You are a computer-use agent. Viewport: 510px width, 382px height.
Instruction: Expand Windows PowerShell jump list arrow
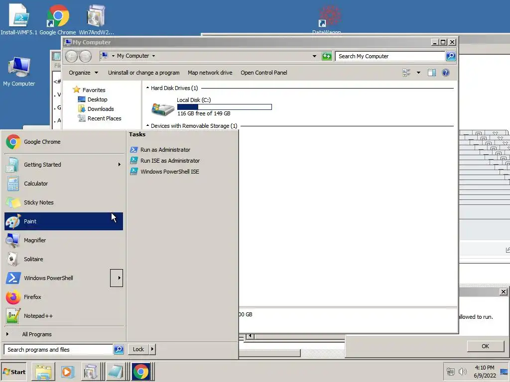(117, 278)
